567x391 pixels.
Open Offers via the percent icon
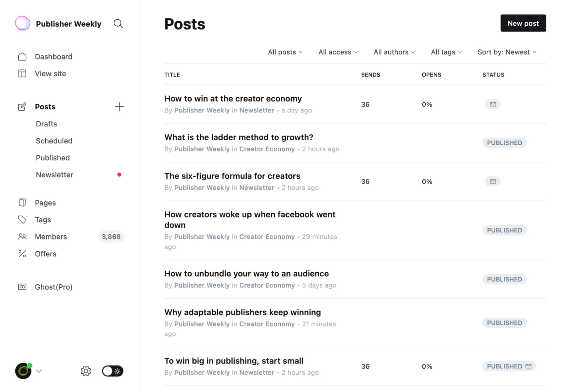tap(22, 254)
